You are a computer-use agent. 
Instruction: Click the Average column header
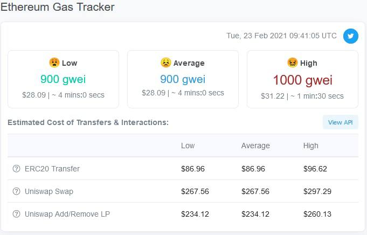click(x=255, y=146)
